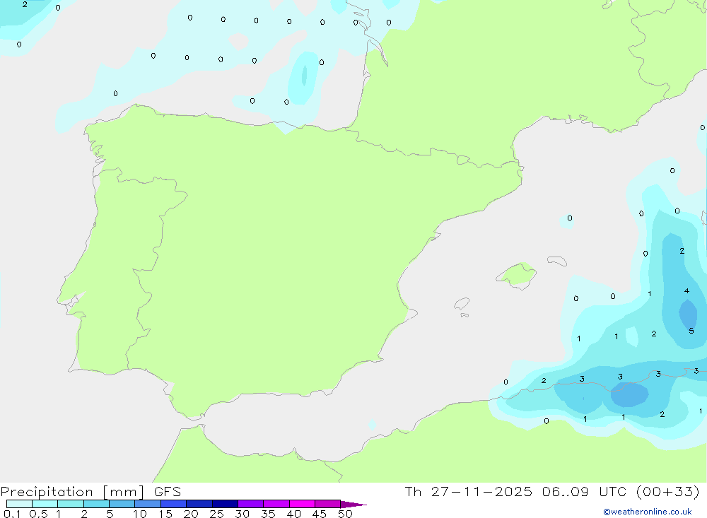Click the 30–35 mm violet legend swatch
This screenshot has height=518, width=707.
point(251,504)
